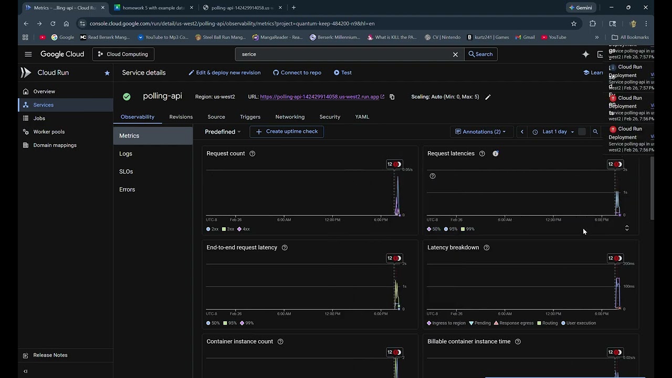The width and height of the screenshot is (672, 378).
Task: Expand the Request latencies chart toggle arrows
Action: pos(627,228)
